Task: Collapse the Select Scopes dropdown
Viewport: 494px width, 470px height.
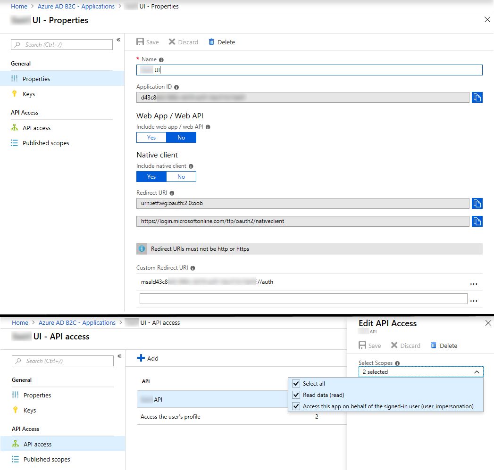Action: coord(477,372)
